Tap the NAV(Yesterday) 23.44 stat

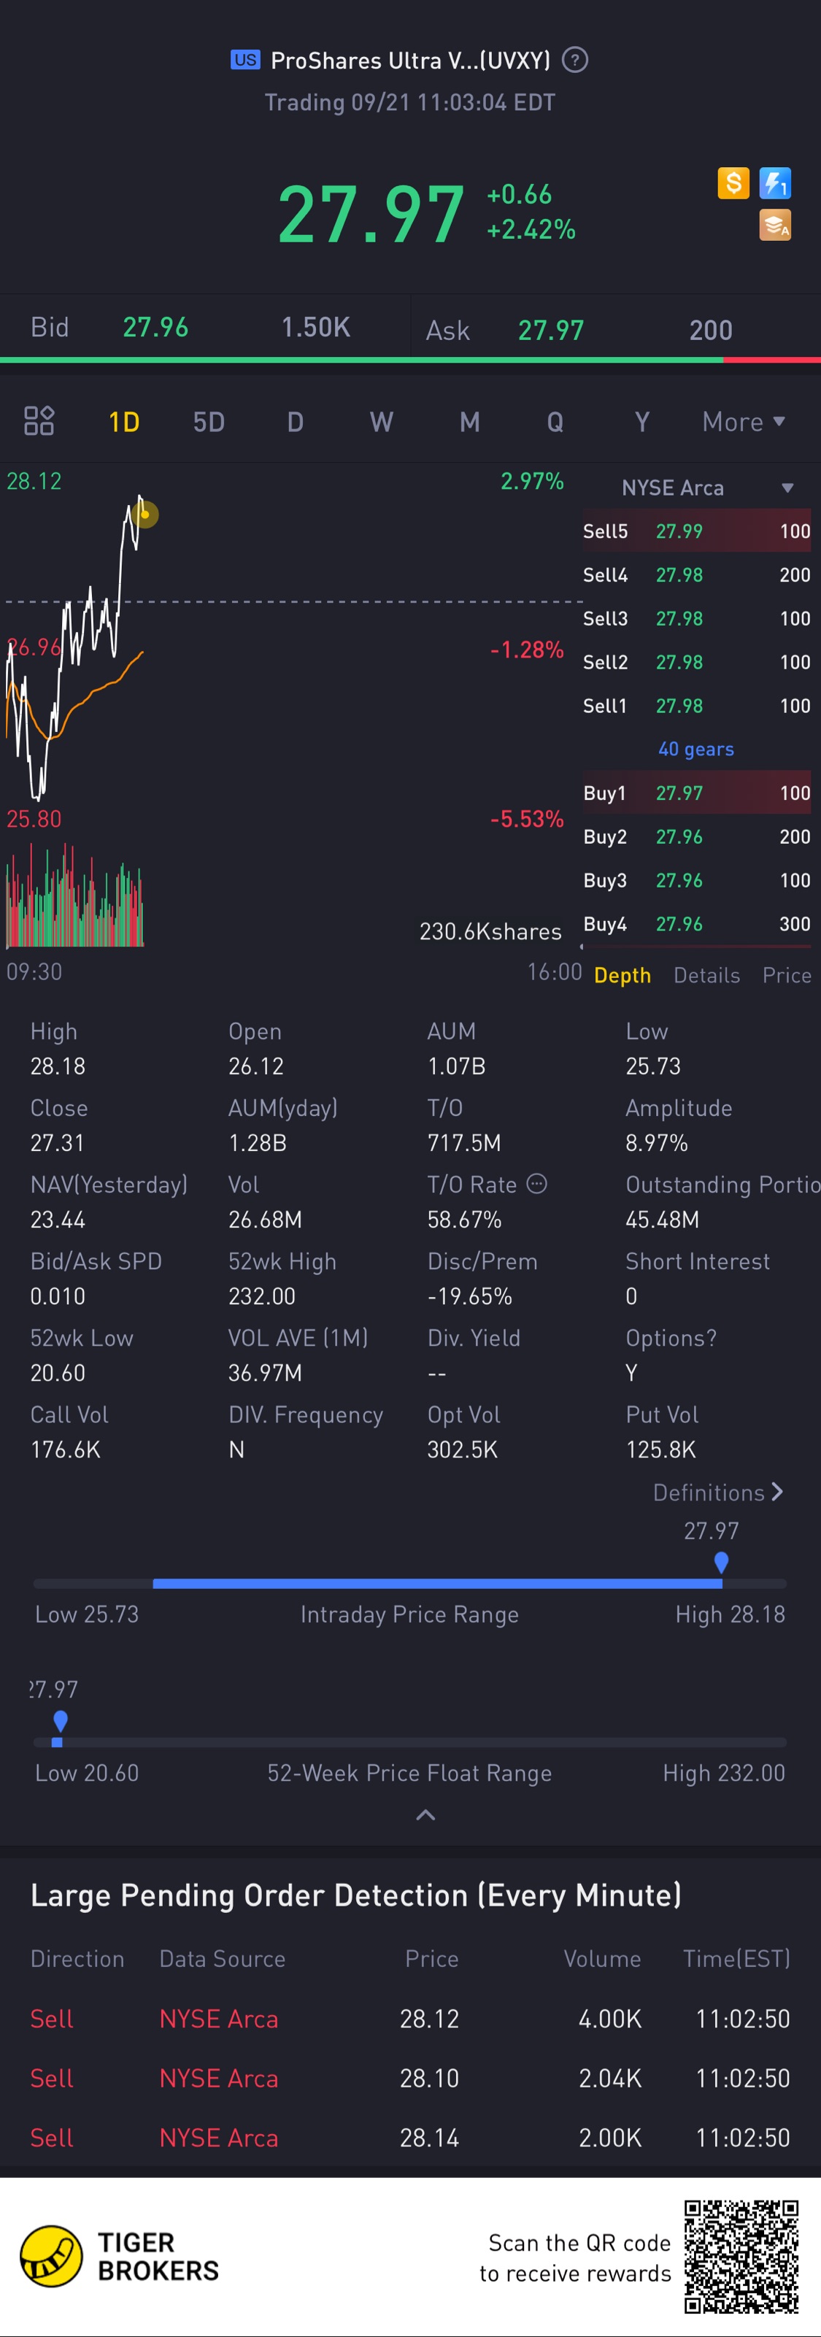click(109, 1202)
